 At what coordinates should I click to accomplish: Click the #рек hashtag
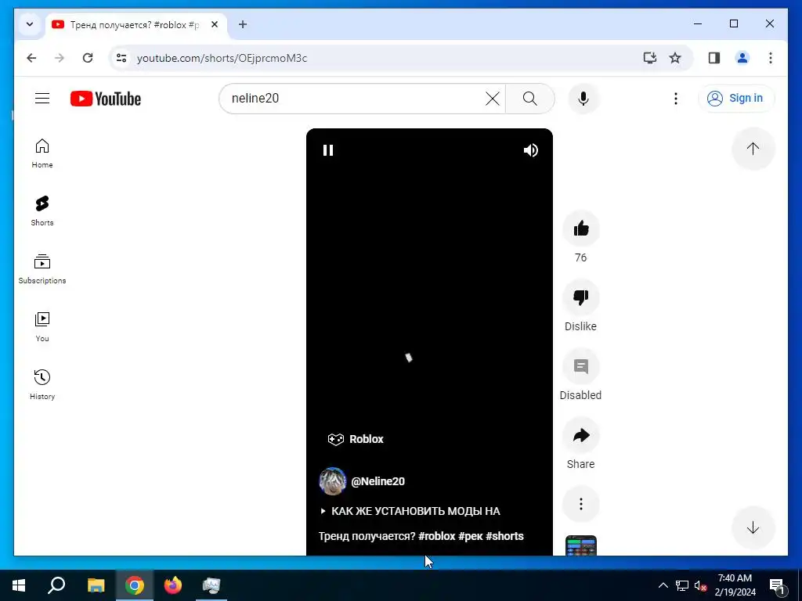[470, 536]
